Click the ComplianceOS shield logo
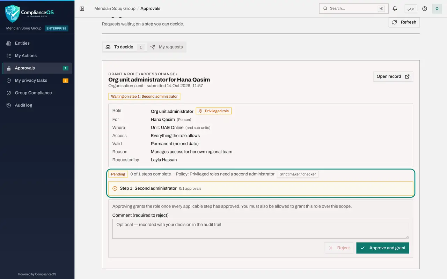This screenshot has height=279, width=447. [13, 14]
